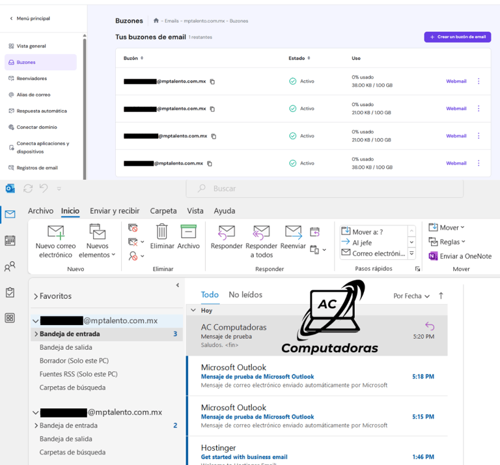Open Webmail for third mailbox row

point(456,136)
